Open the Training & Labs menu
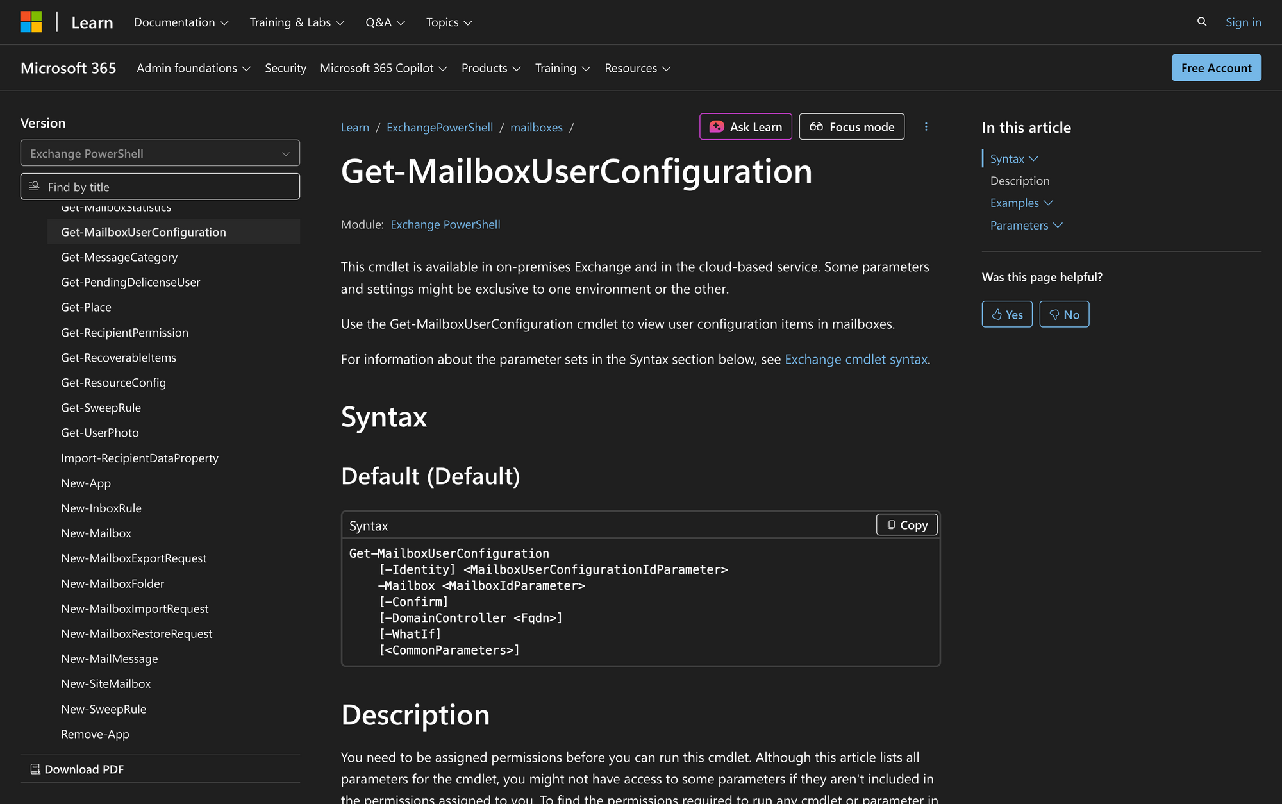This screenshot has width=1282, height=804. [x=296, y=22]
